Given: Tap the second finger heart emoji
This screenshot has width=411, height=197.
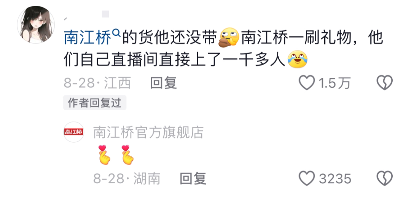Looking at the screenshot, I should pos(127,154).
